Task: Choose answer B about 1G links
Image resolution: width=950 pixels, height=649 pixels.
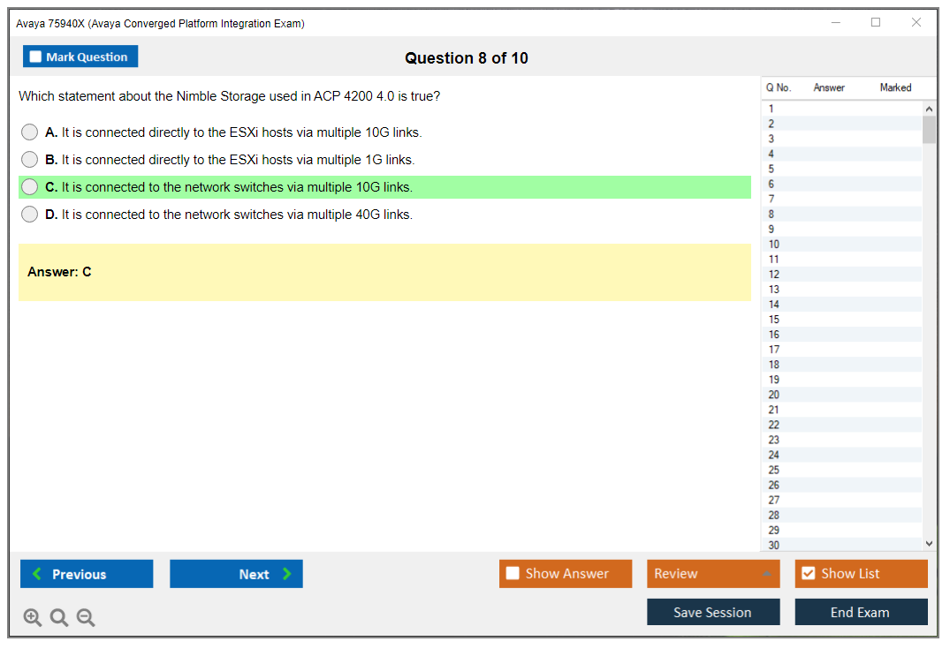Action: tap(30, 160)
